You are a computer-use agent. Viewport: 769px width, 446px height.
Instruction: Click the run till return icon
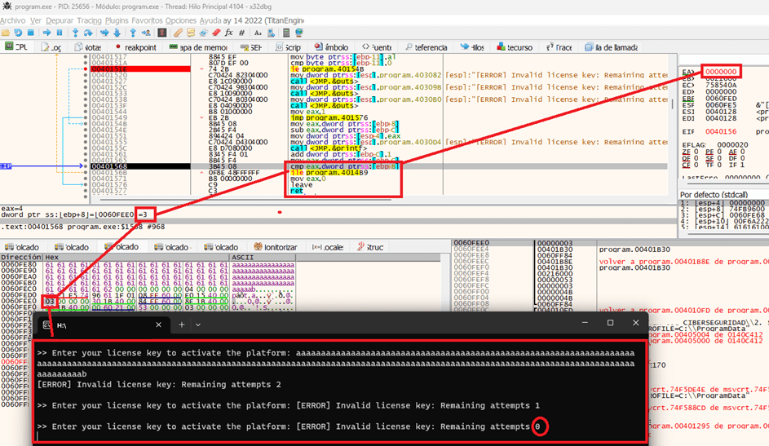133,33
